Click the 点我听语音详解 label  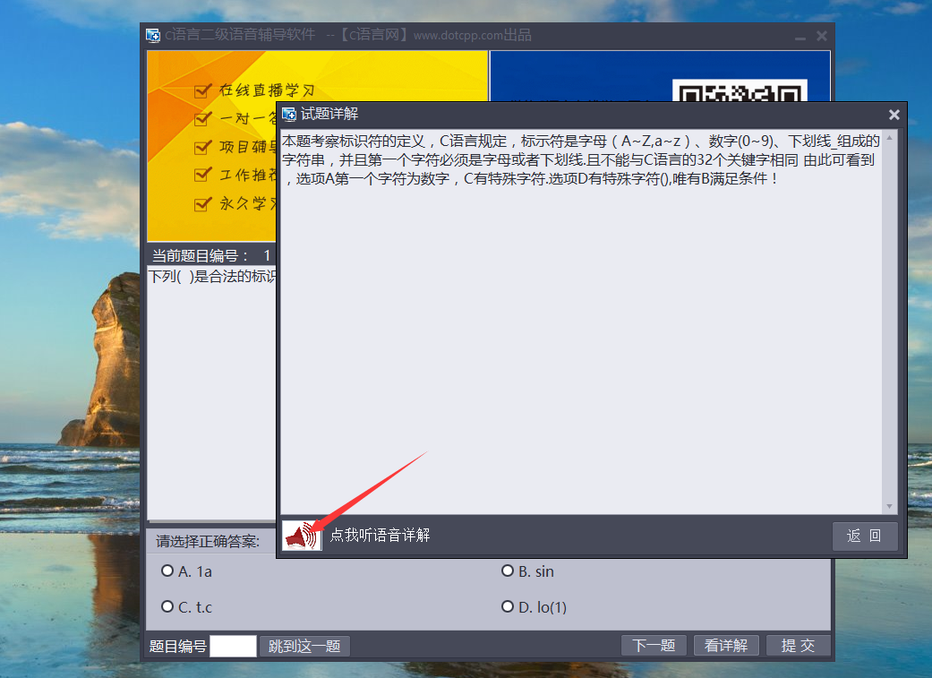click(380, 536)
